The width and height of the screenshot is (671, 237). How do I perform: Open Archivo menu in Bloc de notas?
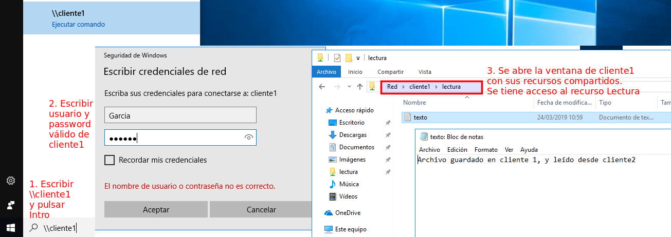(x=429, y=150)
